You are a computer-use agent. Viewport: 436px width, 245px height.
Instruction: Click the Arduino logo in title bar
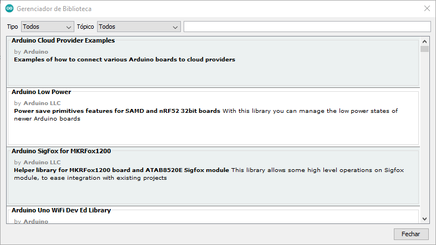(9, 9)
